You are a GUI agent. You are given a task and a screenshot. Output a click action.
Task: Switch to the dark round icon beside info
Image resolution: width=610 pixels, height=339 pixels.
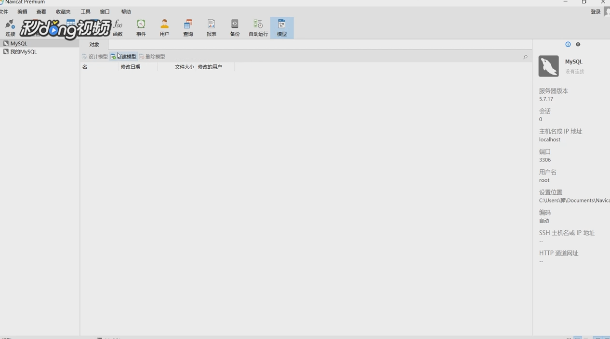(x=578, y=44)
